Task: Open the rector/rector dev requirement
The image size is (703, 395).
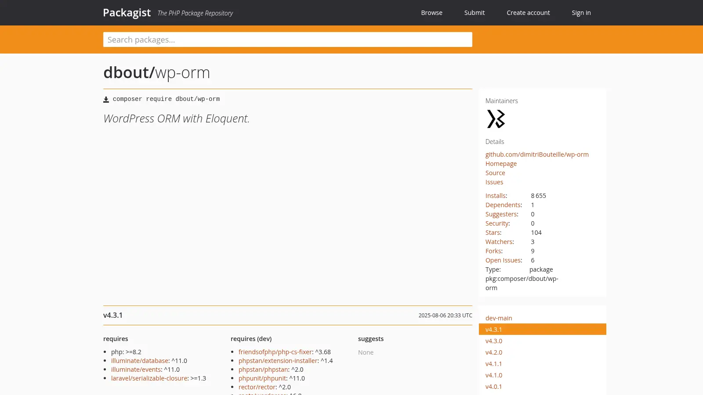Action: pyautogui.click(x=257, y=387)
